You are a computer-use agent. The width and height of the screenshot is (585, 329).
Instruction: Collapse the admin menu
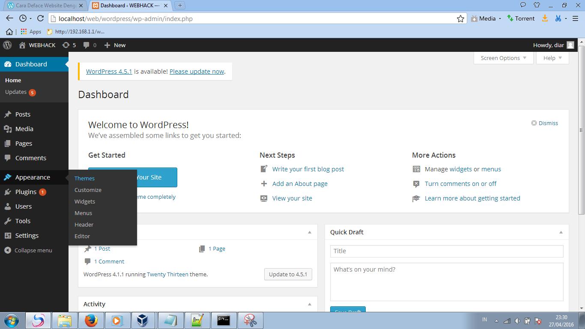[30, 250]
